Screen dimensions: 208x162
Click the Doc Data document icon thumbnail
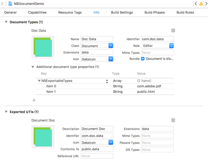pyautogui.click(x=43, y=48)
